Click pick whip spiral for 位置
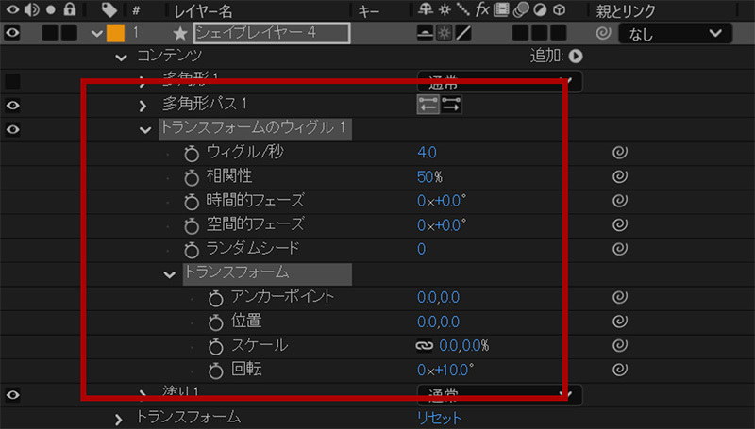This screenshot has height=429, width=755. point(620,322)
